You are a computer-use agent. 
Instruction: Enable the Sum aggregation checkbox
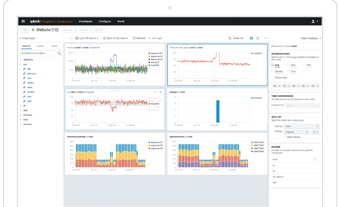point(288,71)
